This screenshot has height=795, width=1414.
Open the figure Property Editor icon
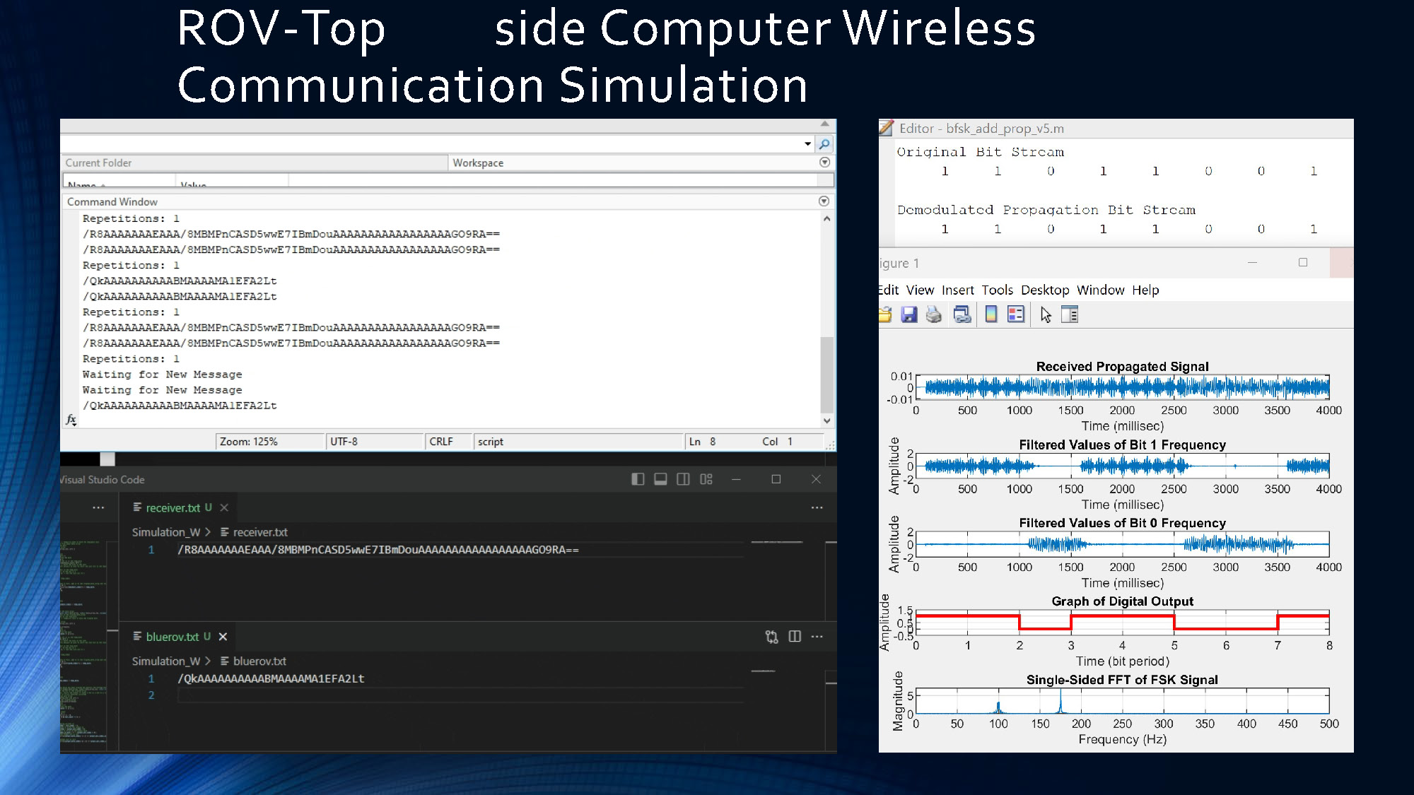tap(1070, 314)
